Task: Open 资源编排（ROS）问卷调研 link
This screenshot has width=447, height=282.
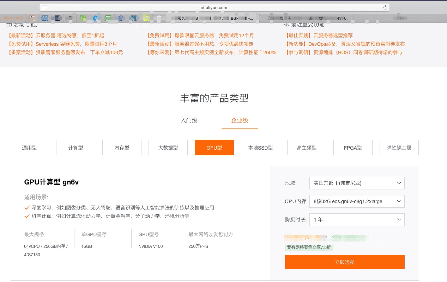Action: (x=343, y=52)
